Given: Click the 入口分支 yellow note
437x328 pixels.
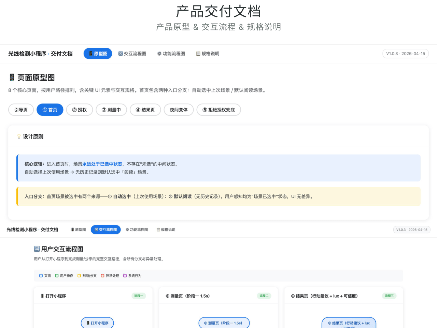Looking at the screenshot, I should point(218,196).
